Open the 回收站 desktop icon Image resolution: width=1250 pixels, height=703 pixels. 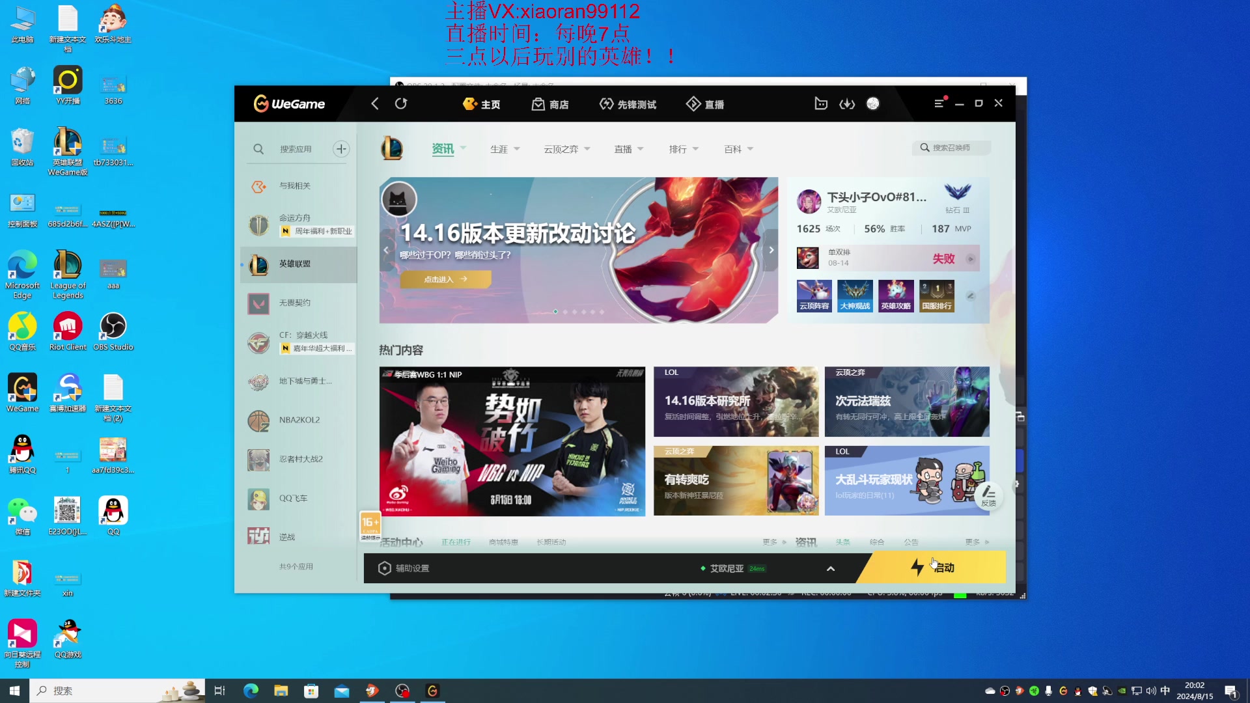click(x=22, y=147)
